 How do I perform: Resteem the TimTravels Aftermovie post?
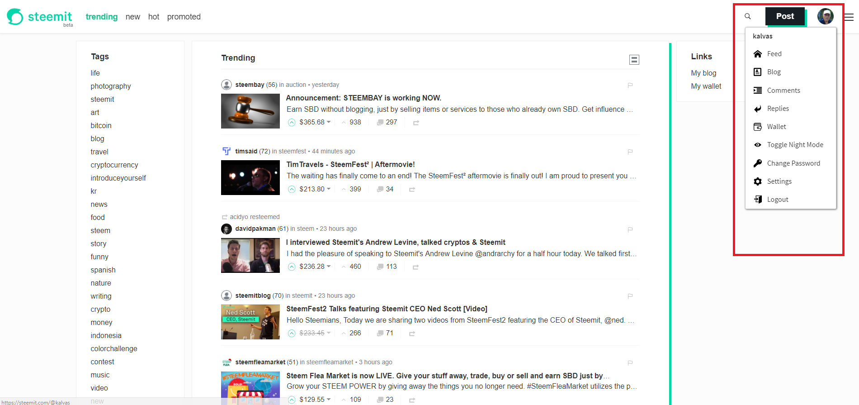point(412,190)
